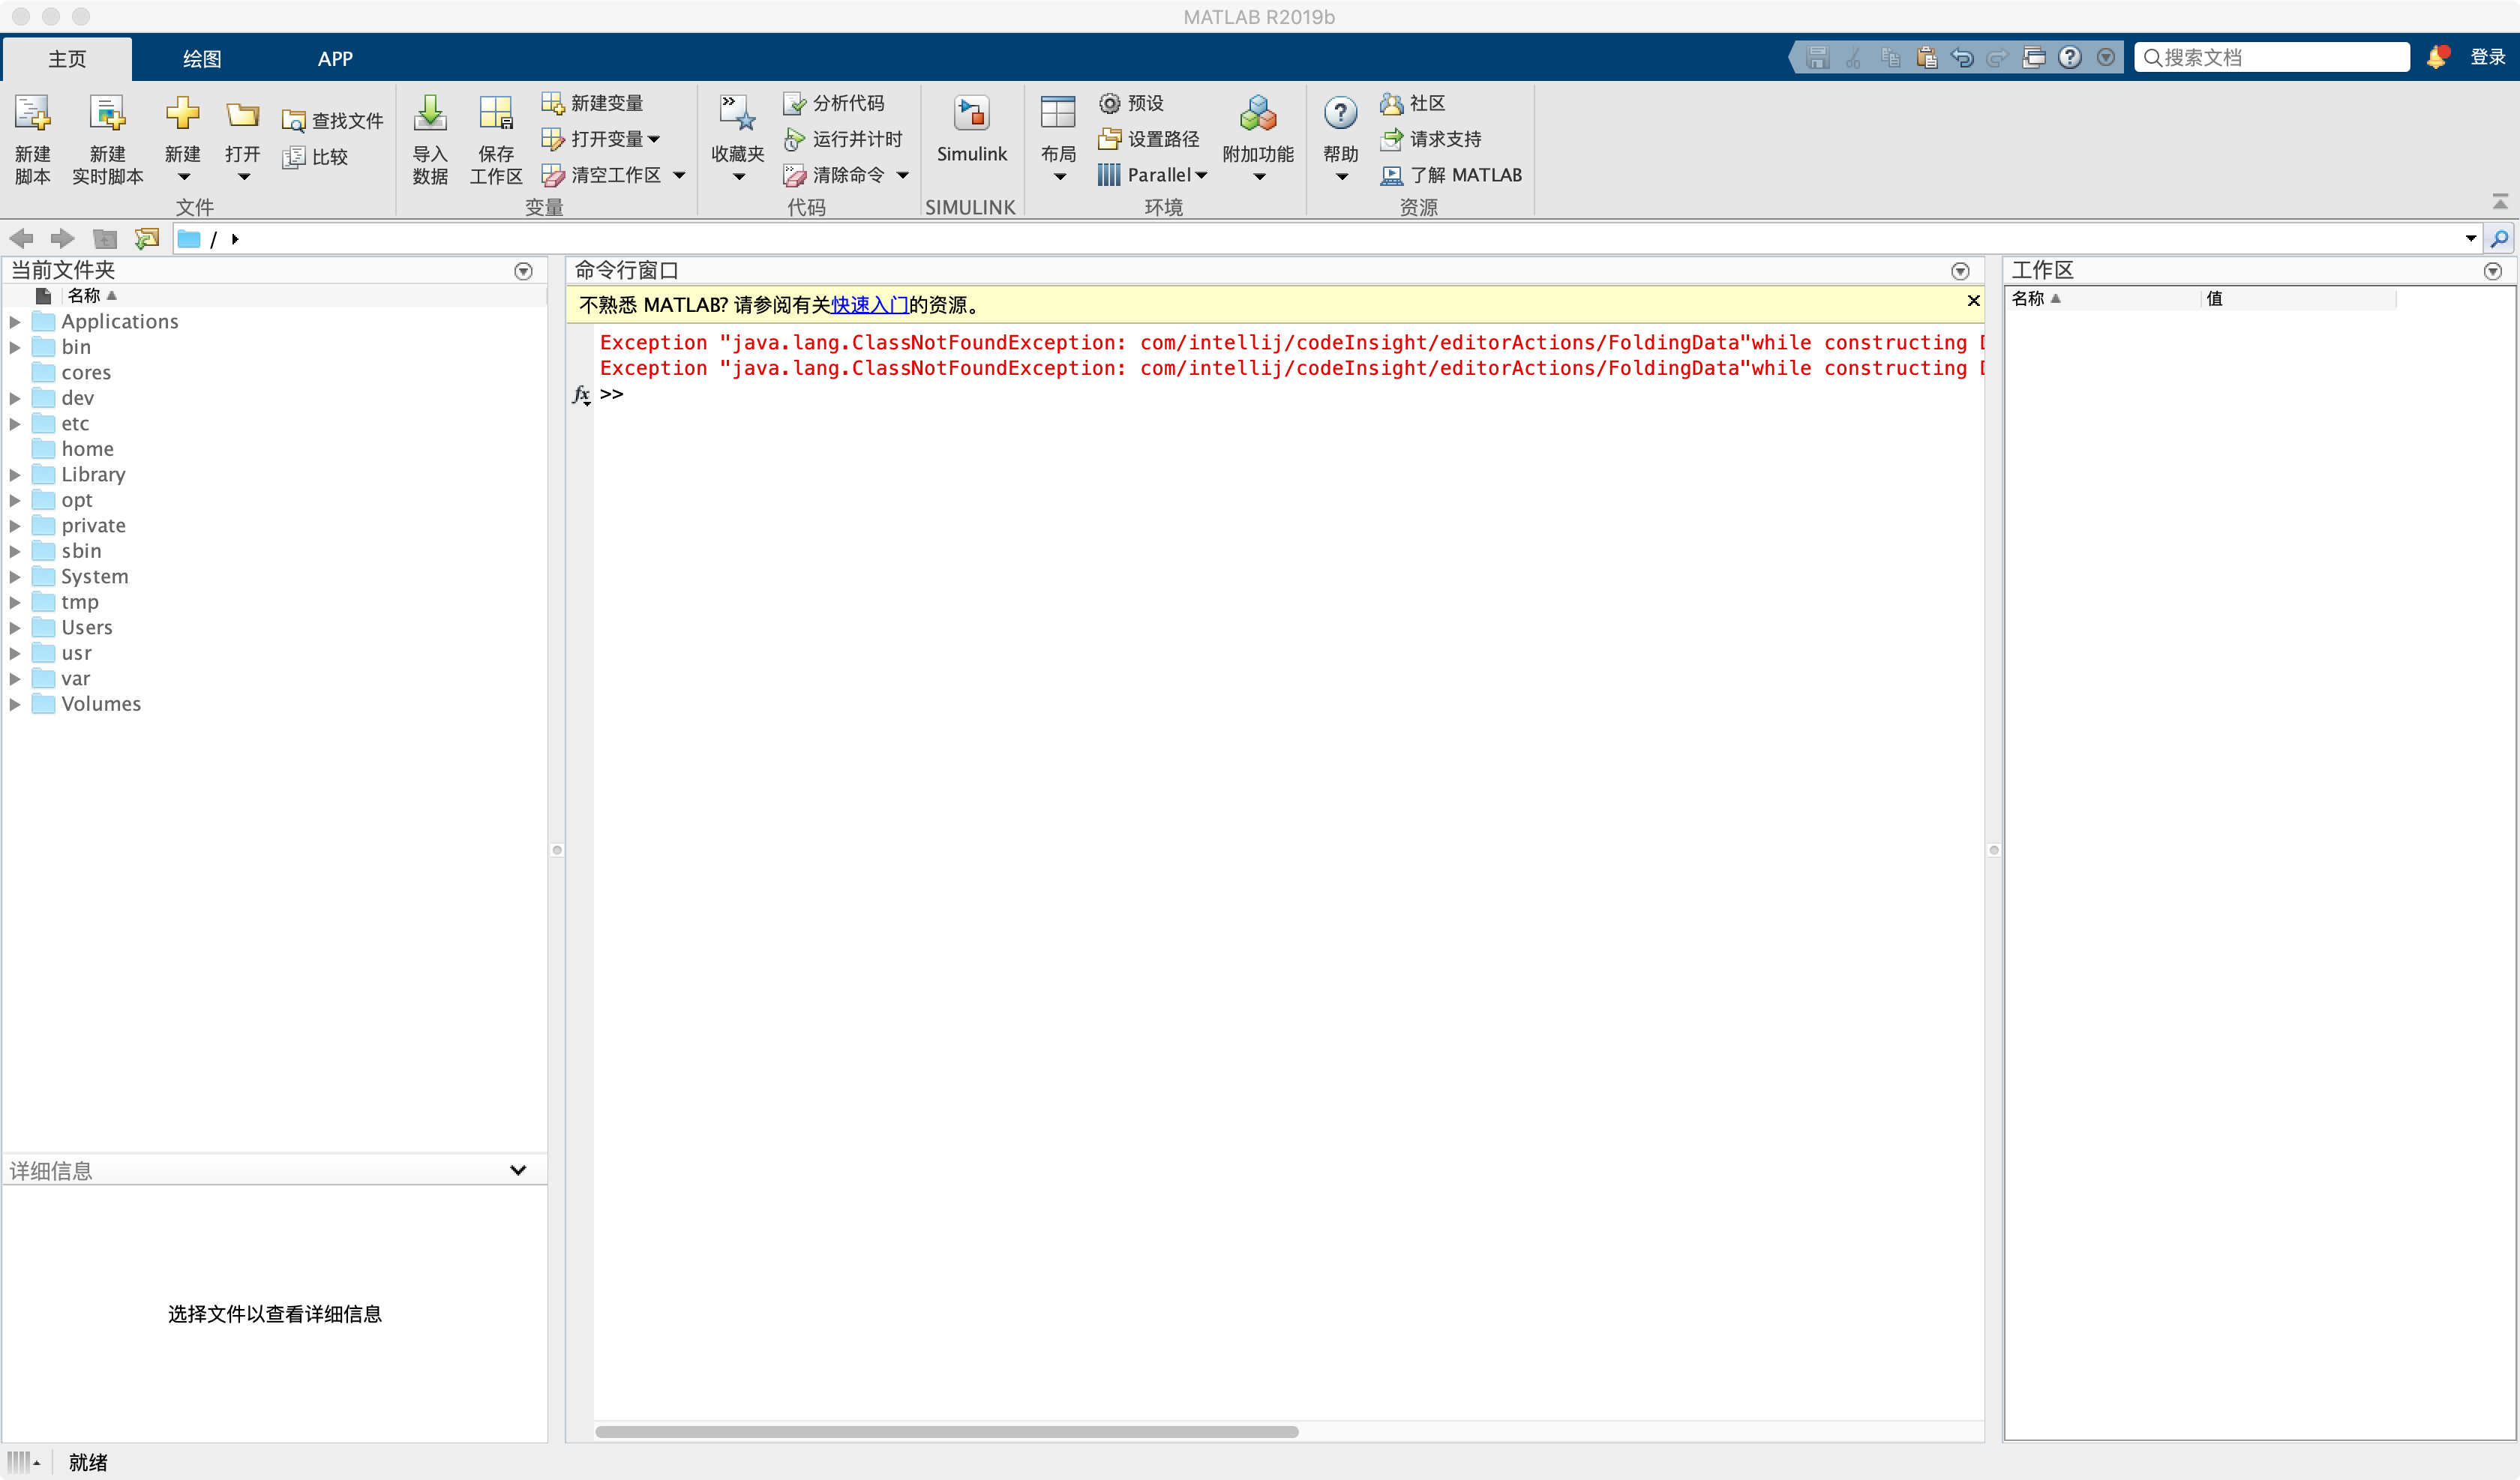Switch to the APP tab
Viewport: 2520px width, 1480px height.
coord(335,59)
